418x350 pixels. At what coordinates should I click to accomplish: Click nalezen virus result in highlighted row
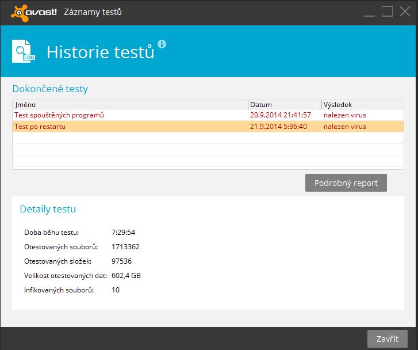point(344,127)
